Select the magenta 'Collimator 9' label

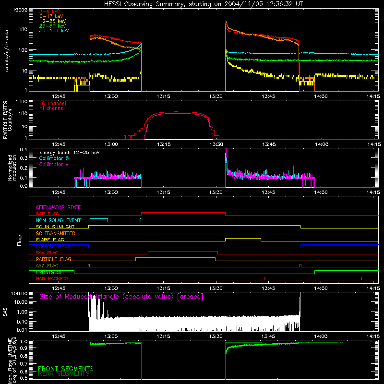[54, 164]
